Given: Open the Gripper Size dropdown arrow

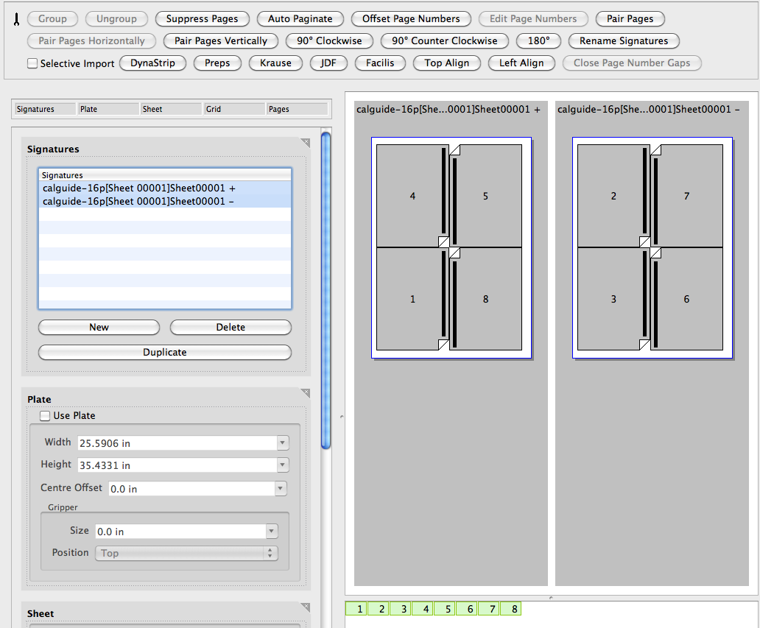Looking at the screenshot, I should (272, 531).
